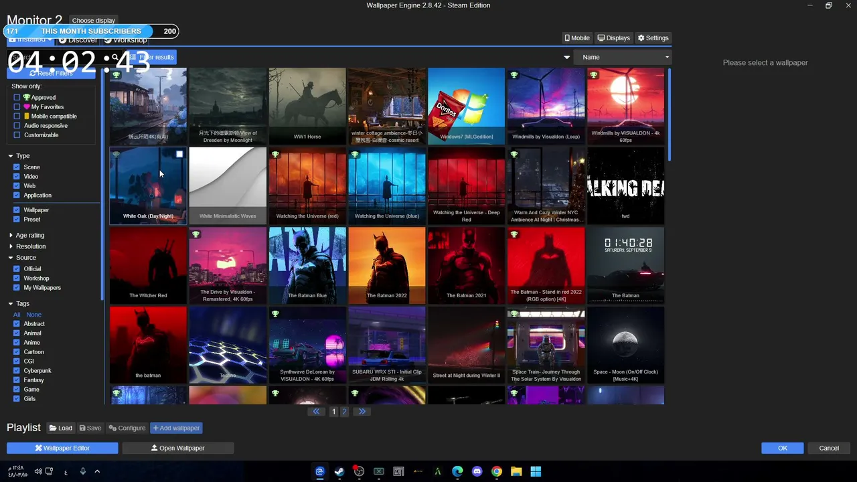This screenshot has width=857, height=482.
Task: Launch Discord from the taskbar
Action: tap(477, 471)
